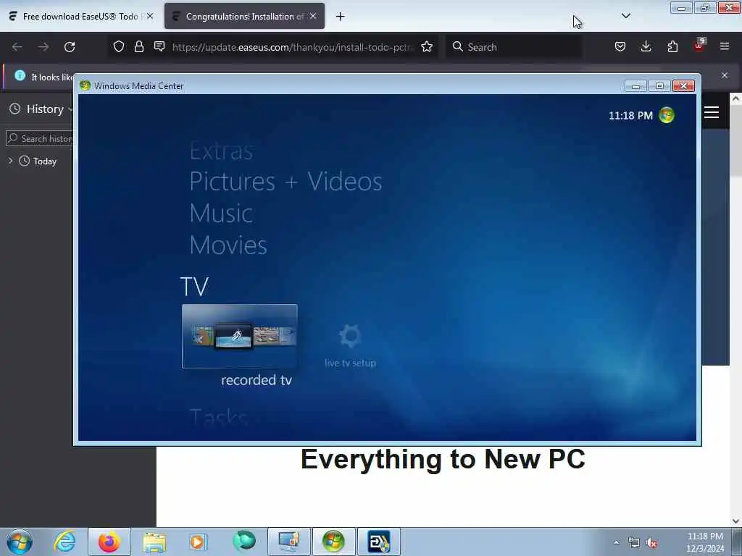Viewport: 742px width, 556px height.
Task: Open Windows Media Player from taskbar
Action: point(198,542)
